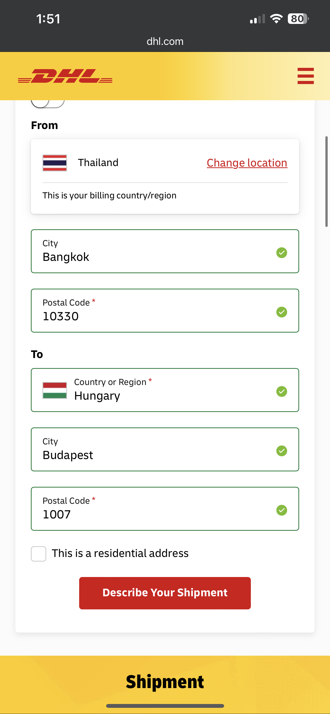Tap green checkmark in Bangkok city field
330x714 pixels.
pyautogui.click(x=281, y=252)
